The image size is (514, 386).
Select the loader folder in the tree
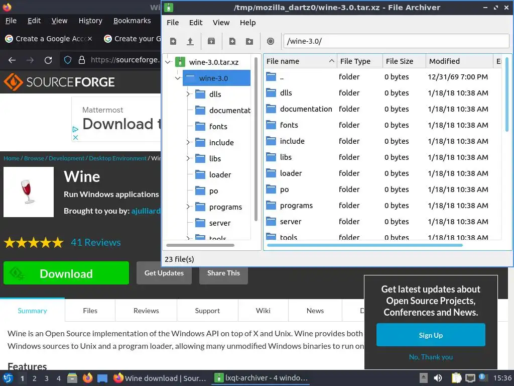(220, 174)
